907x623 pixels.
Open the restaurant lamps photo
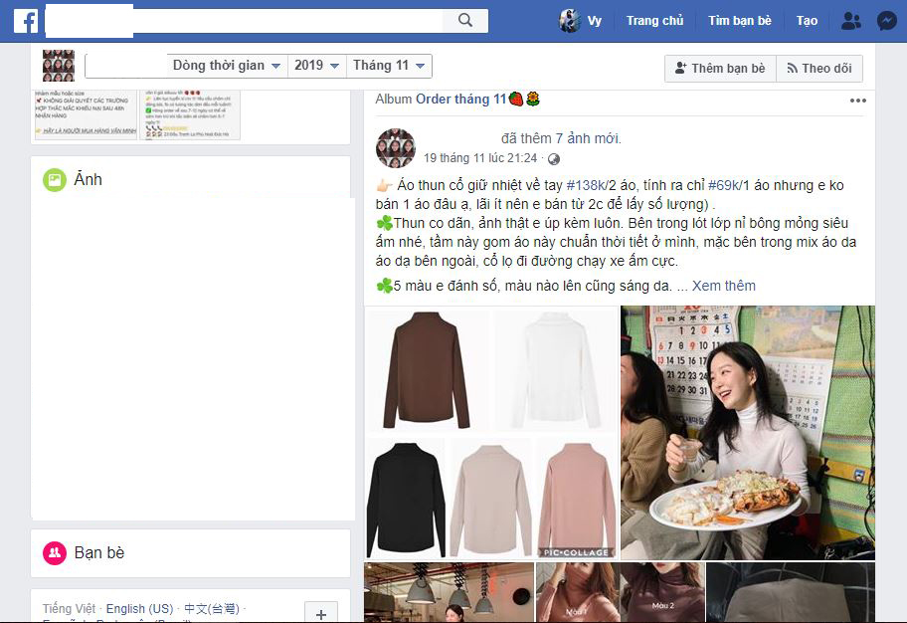[449, 592]
